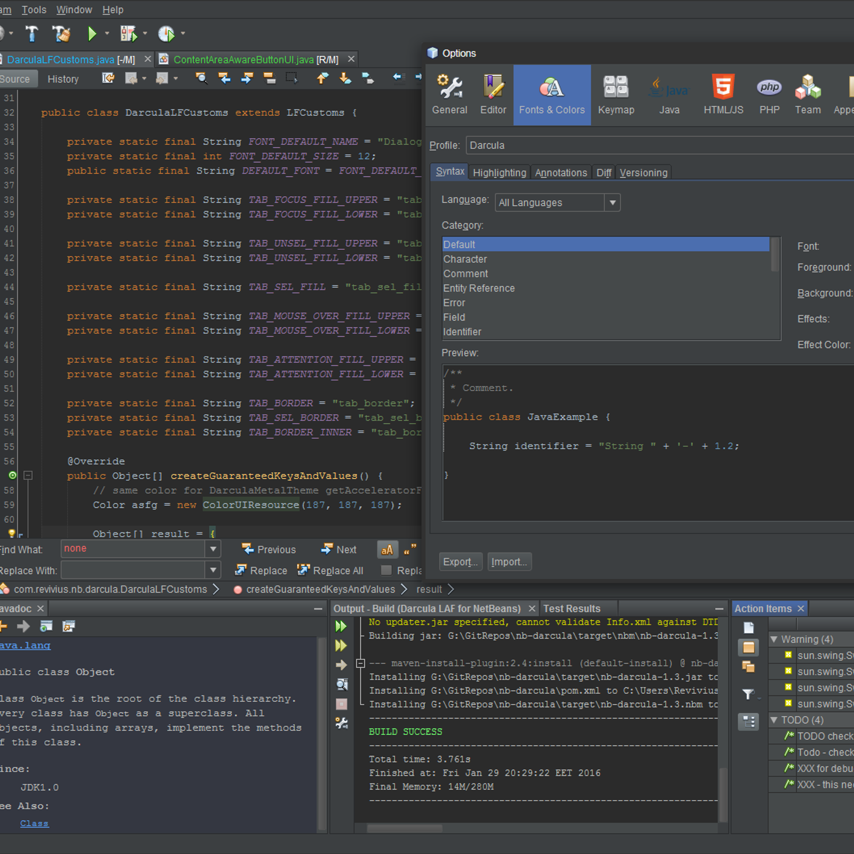This screenshot has height=854, width=854.
Task: Open PHP category in Options dialog
Action: click(769, 95)
